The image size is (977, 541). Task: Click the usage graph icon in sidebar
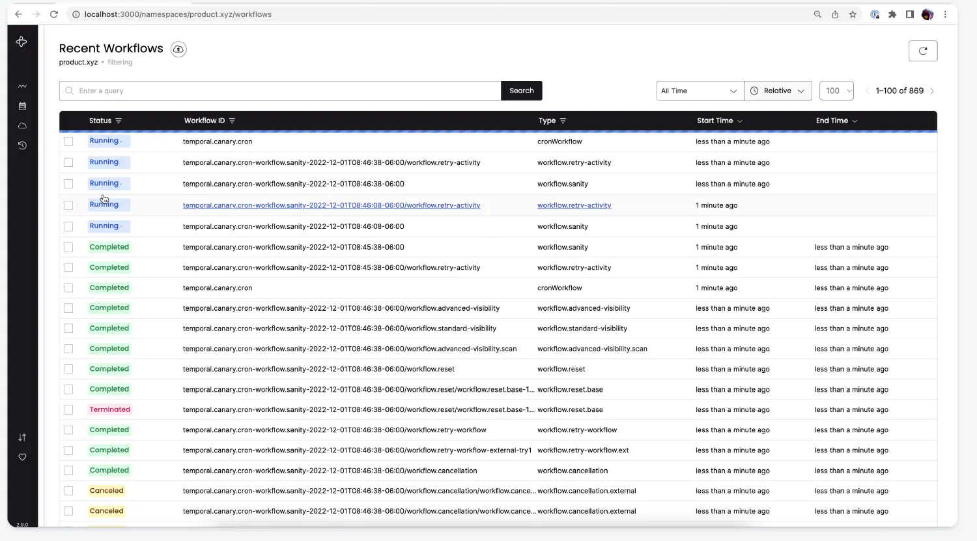pos(21,85)
